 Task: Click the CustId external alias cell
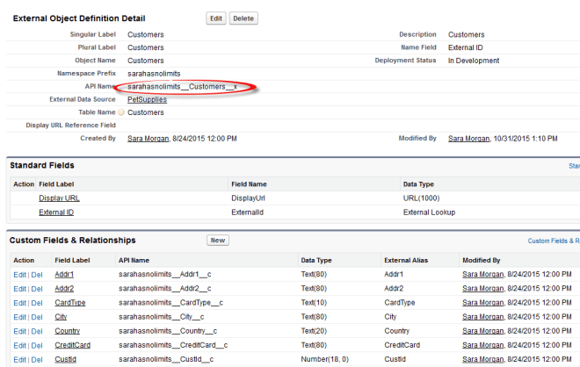tap(395, 359)
